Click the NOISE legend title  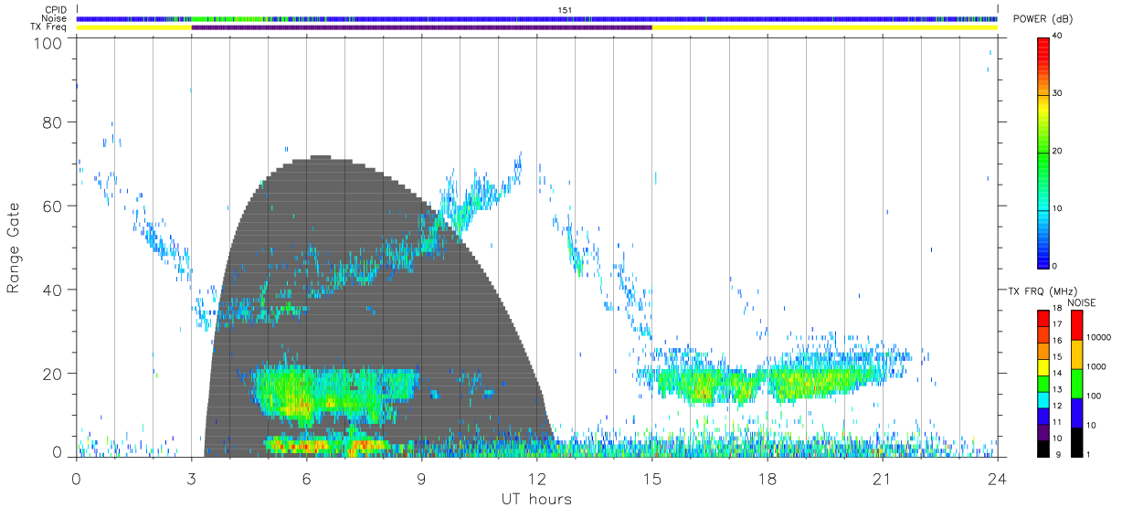pos(1081,302)
